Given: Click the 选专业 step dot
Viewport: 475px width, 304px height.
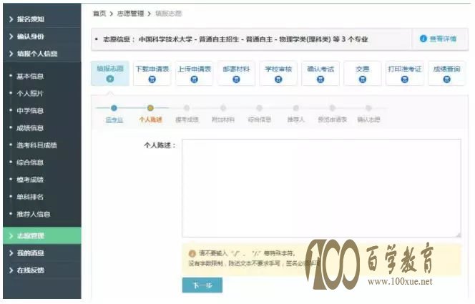Looking at the screenshot, I should [x=114, y=108].
